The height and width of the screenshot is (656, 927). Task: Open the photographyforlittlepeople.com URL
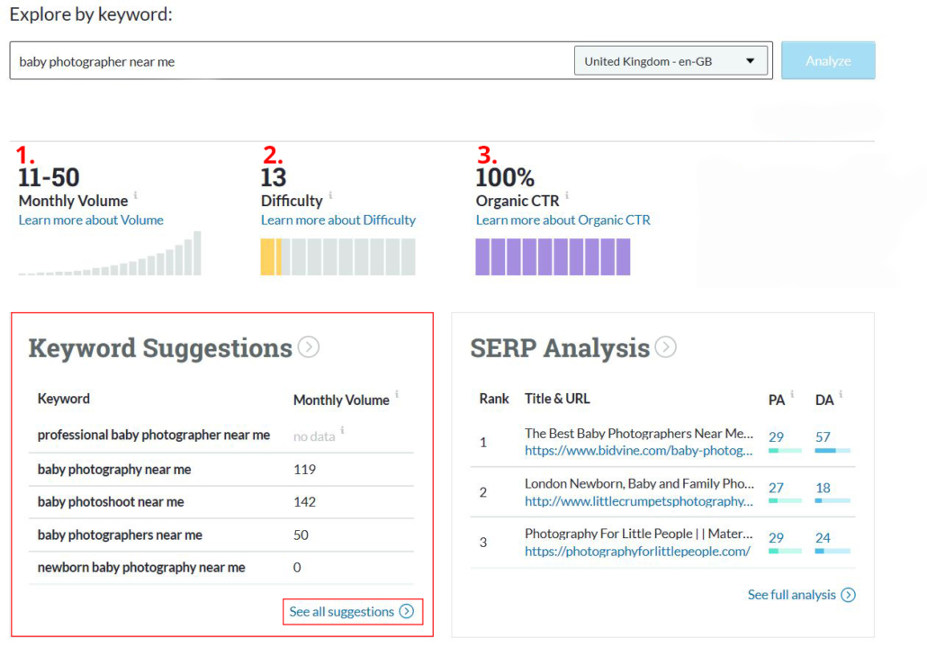click(637, 552)
